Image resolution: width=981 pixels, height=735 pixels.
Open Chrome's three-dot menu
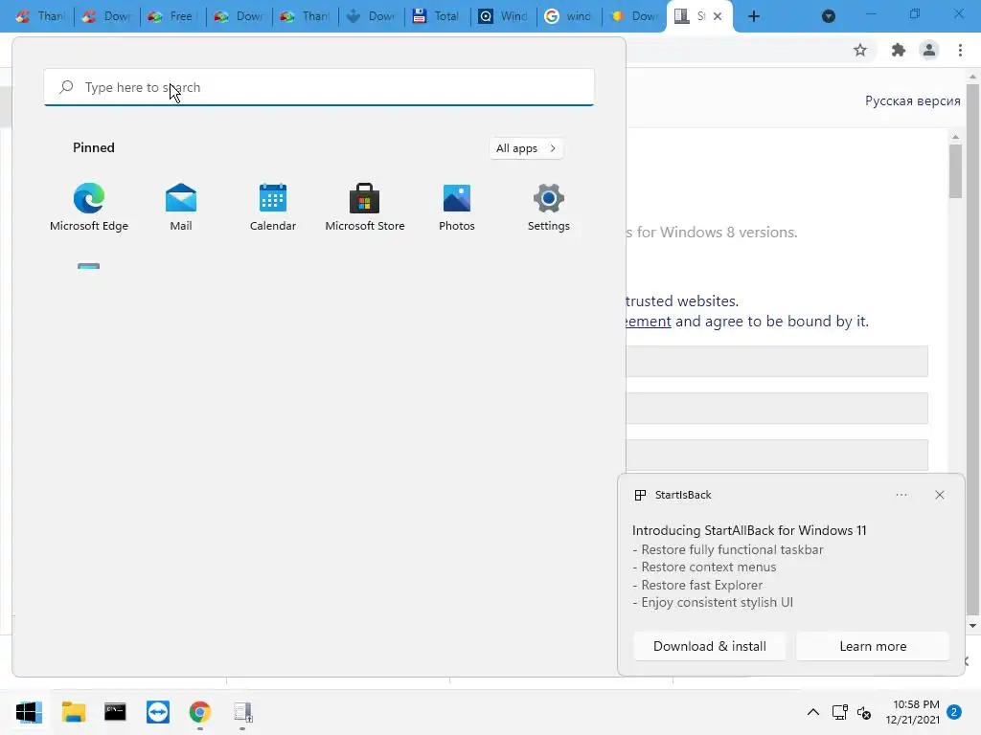[960, 50]
